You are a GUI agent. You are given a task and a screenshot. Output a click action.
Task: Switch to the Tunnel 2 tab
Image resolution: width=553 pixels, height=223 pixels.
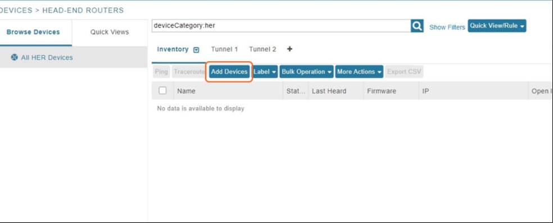pos(262,49)
